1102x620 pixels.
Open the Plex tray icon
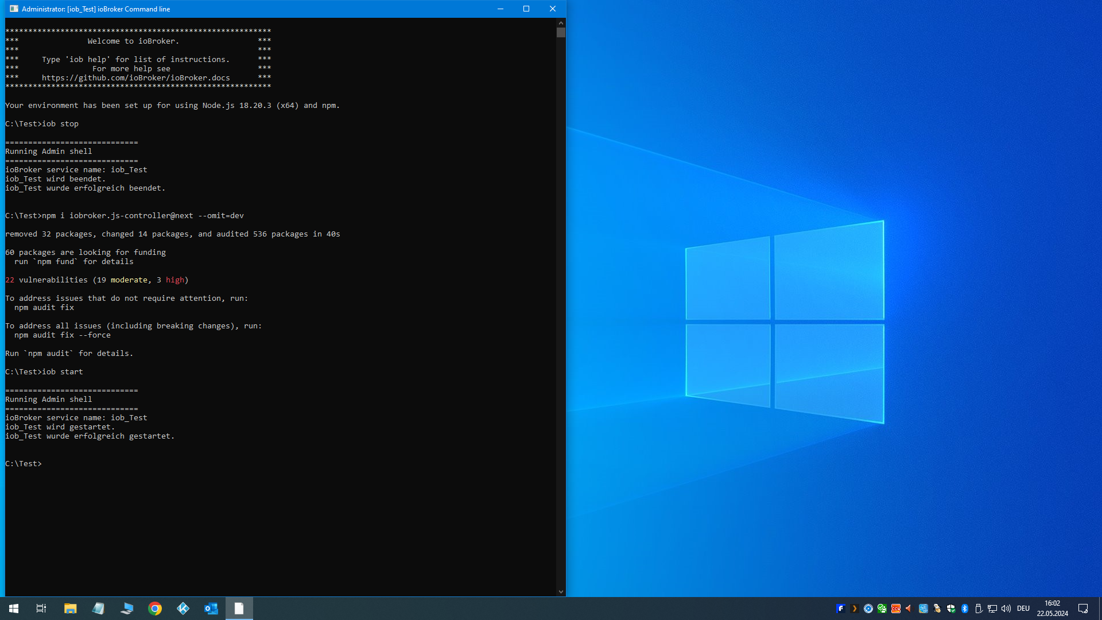tap(855, 609)
